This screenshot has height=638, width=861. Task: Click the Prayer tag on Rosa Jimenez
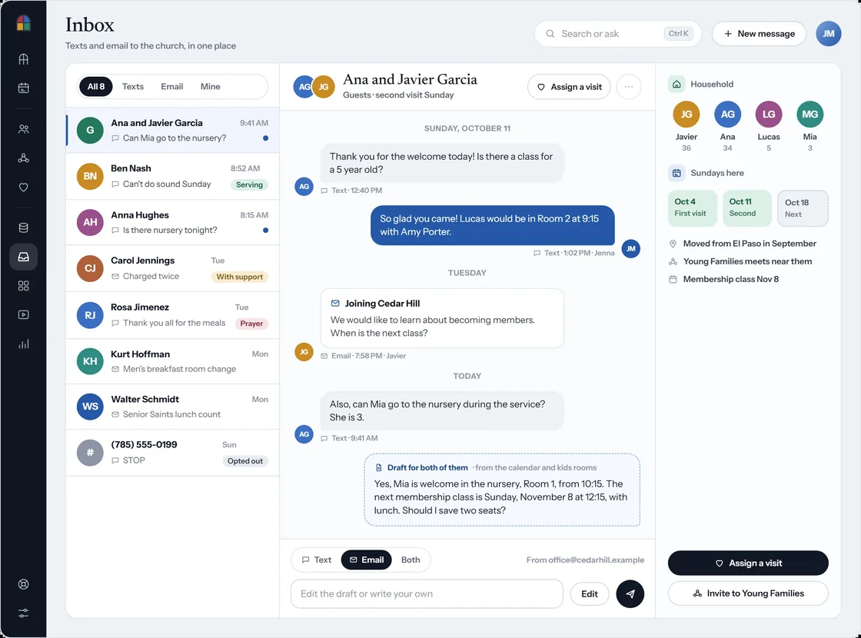[251, 324]
